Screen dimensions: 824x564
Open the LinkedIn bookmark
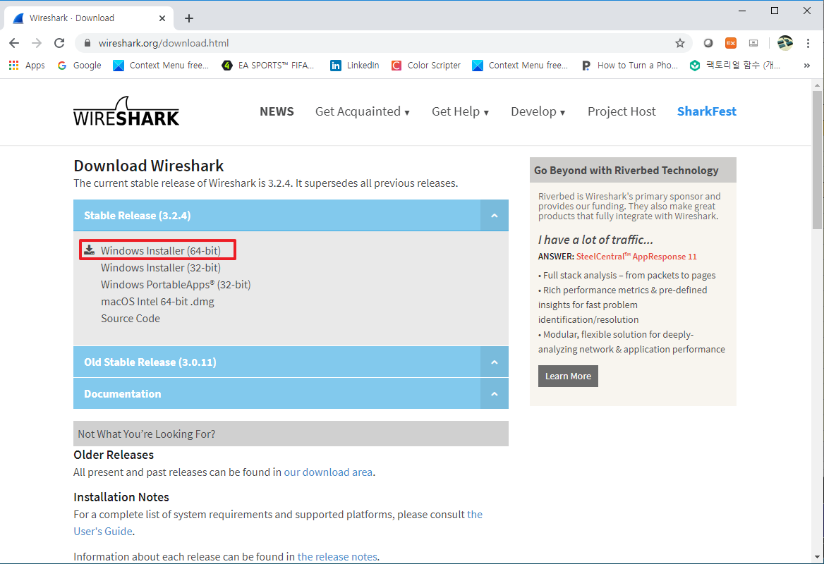355,65
